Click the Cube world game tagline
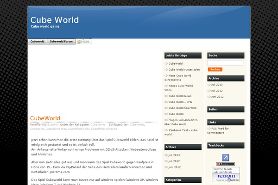 pyautogui.click(x=45, y=26)
